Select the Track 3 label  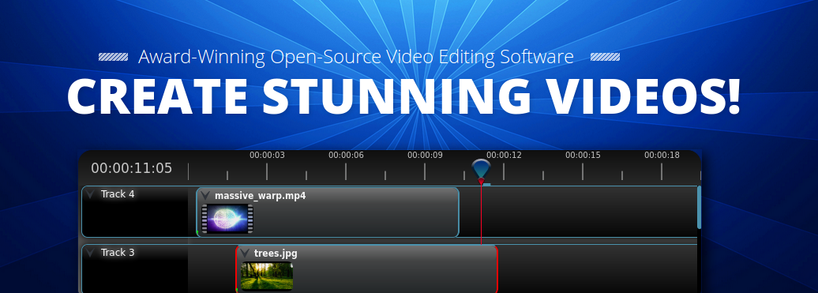coord(118,253)
